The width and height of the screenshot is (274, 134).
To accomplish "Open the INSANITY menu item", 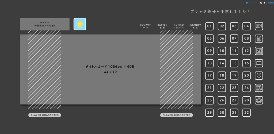I will coord(195,26).
